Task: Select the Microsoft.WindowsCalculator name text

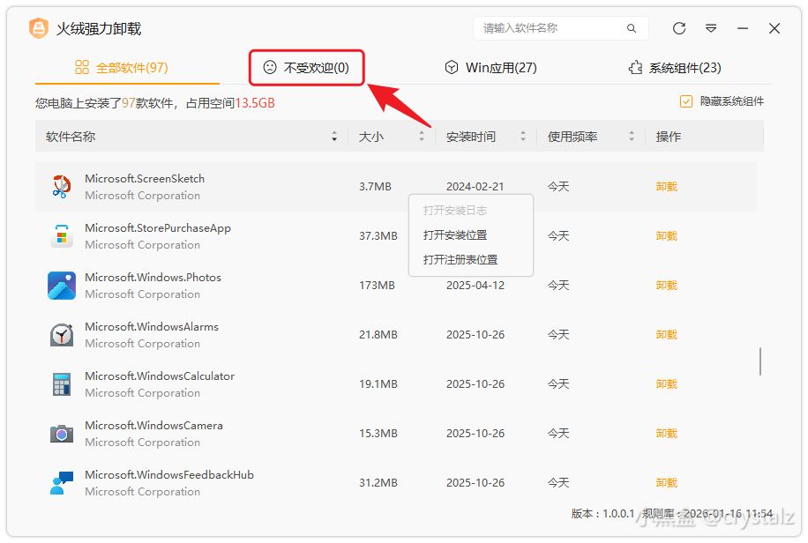Action: tap(160, 376)
